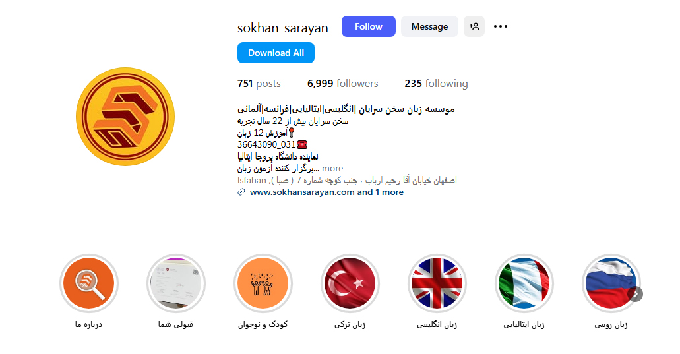The width and height of the screenshot is (680, 354).
Task: View the 6,999 followers list
Action: click(342, 84)
